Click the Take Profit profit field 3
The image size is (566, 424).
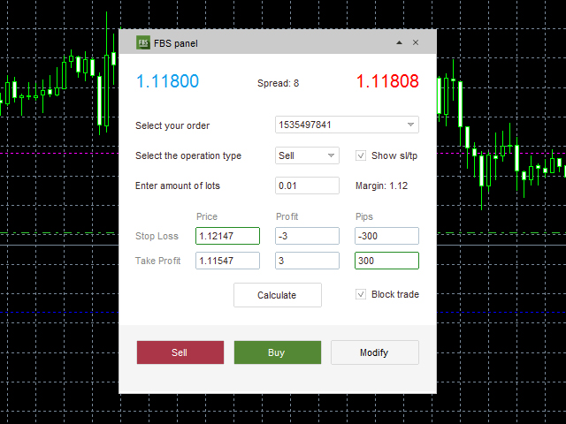point(307,261)
